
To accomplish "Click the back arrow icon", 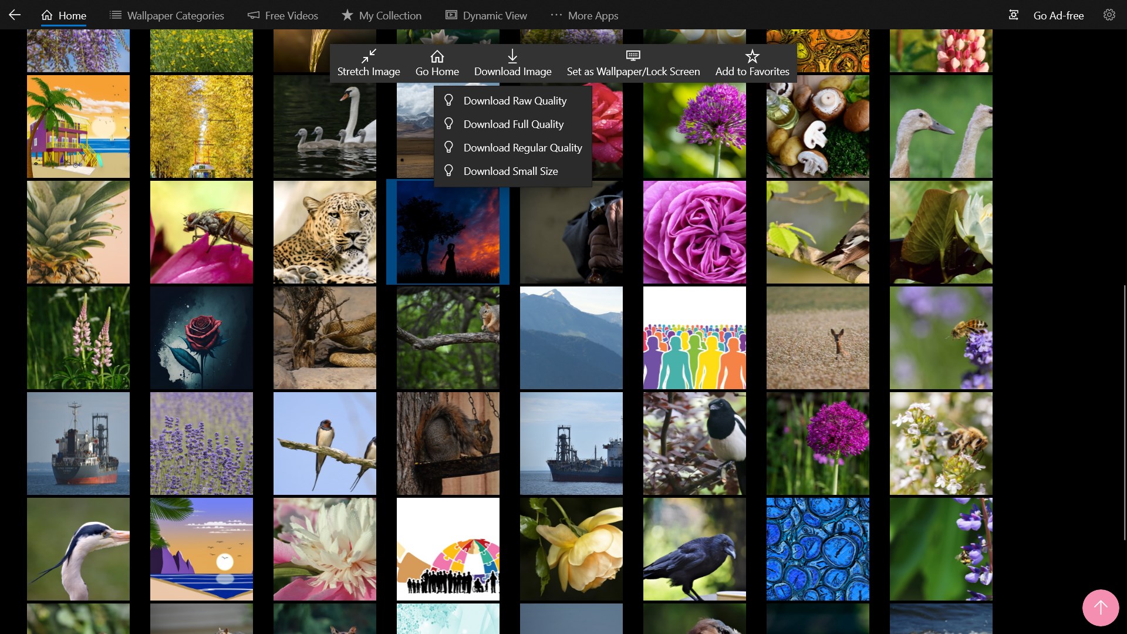I will pos(15,15).
